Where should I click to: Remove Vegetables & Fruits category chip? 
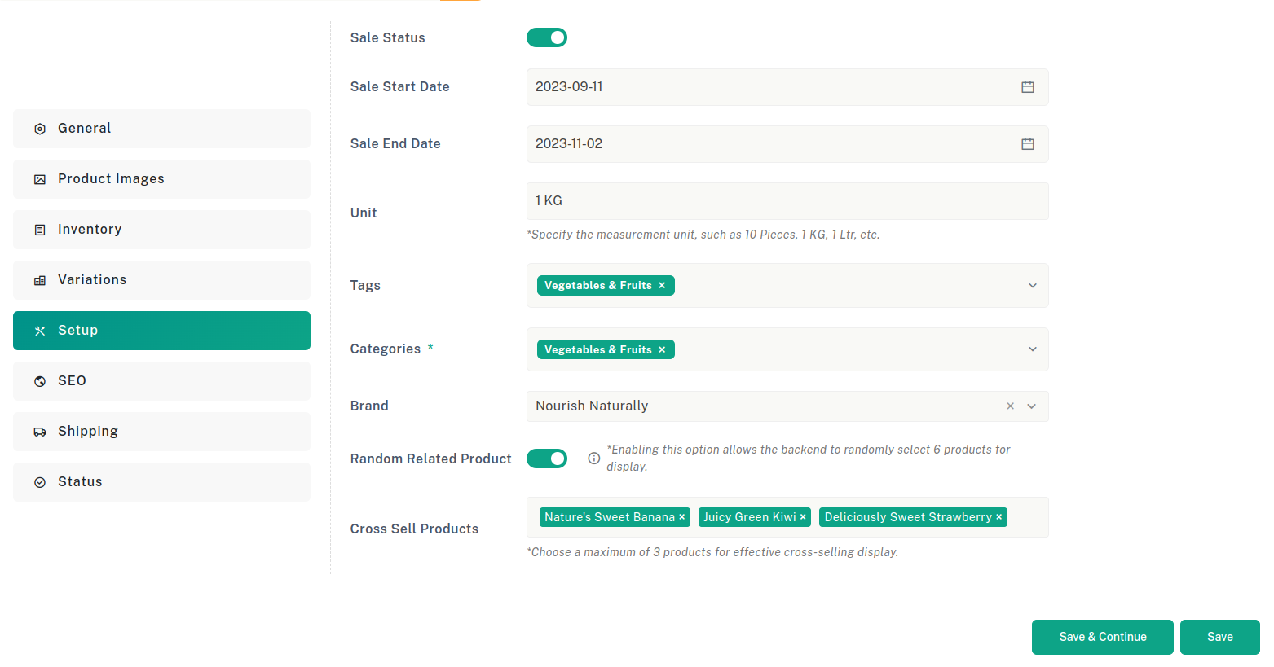pyautogui.click(x=662, y=349)
